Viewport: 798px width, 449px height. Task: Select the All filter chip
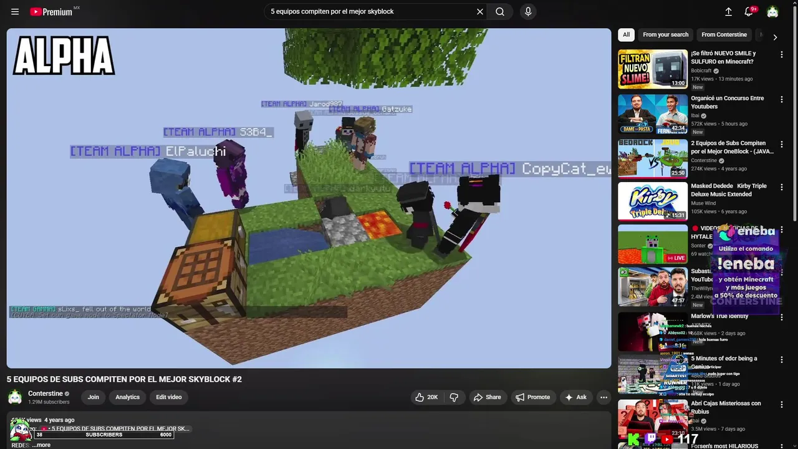(x=626, y=35)
